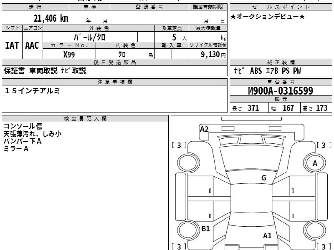
Task: Select the exterior color パール/クロ field
Action: point(90,37)
